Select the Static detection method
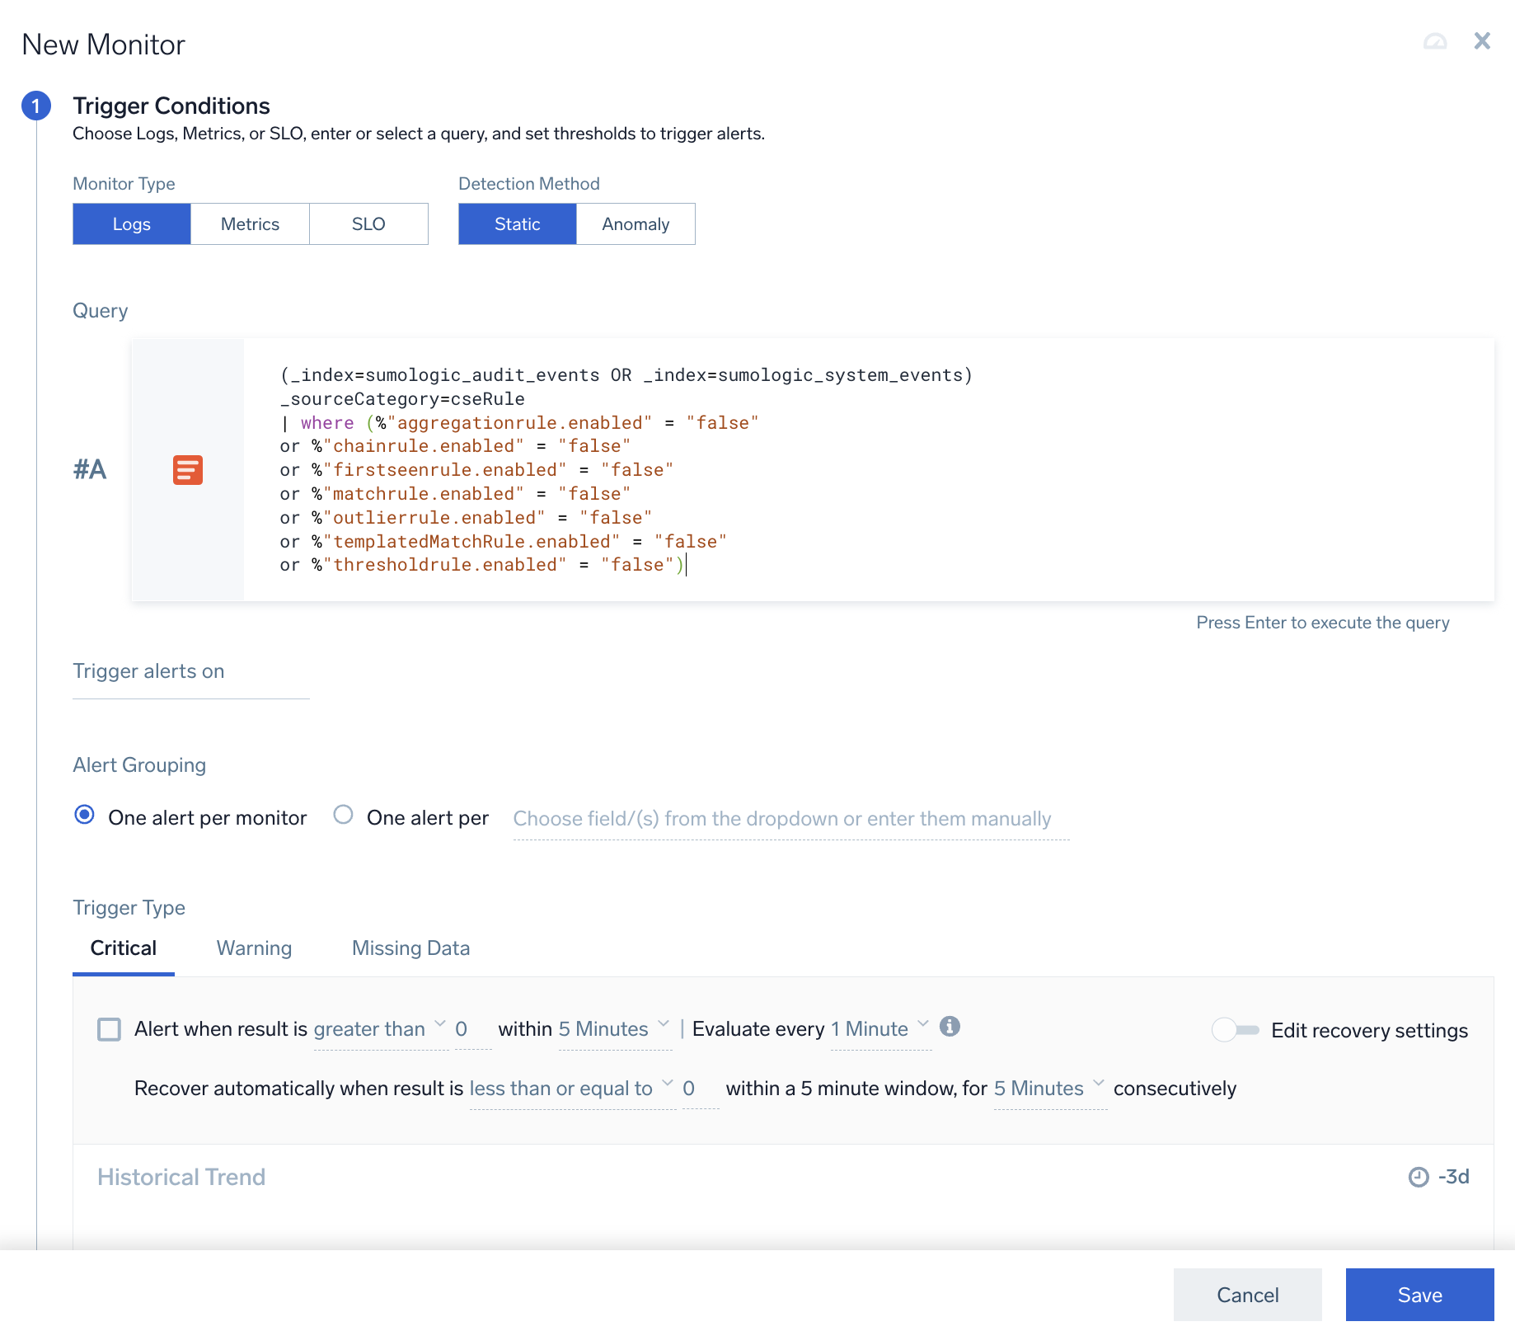This screenshot has width=1515, height=1331. 517,223
